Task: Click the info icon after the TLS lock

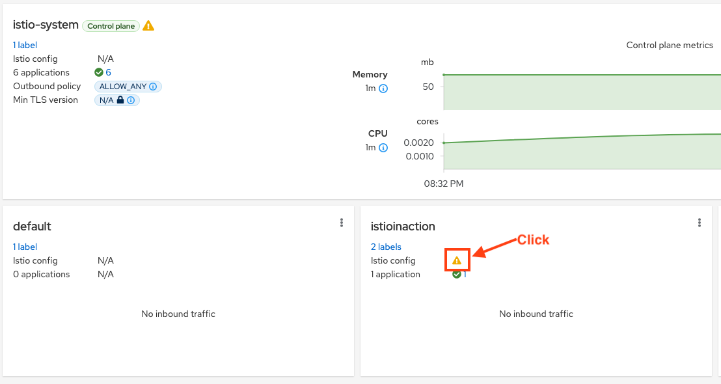Action: pyautogui.click(x=131, y=100)
